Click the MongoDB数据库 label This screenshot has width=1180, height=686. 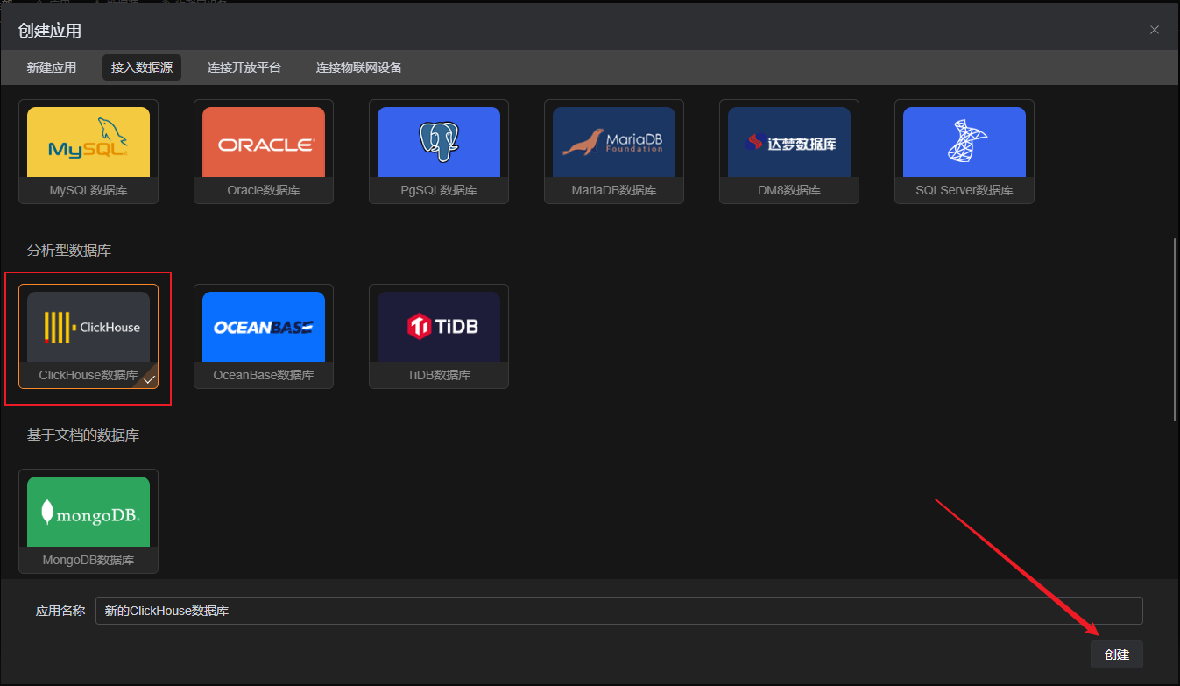[88, 560]
